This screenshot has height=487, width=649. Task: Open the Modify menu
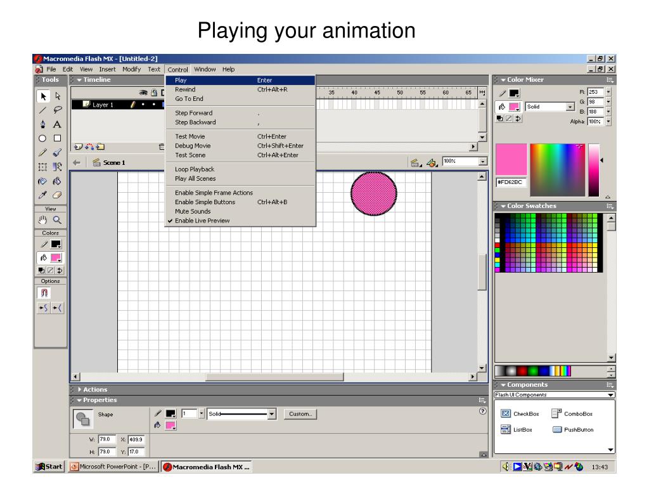pos(132,70)
